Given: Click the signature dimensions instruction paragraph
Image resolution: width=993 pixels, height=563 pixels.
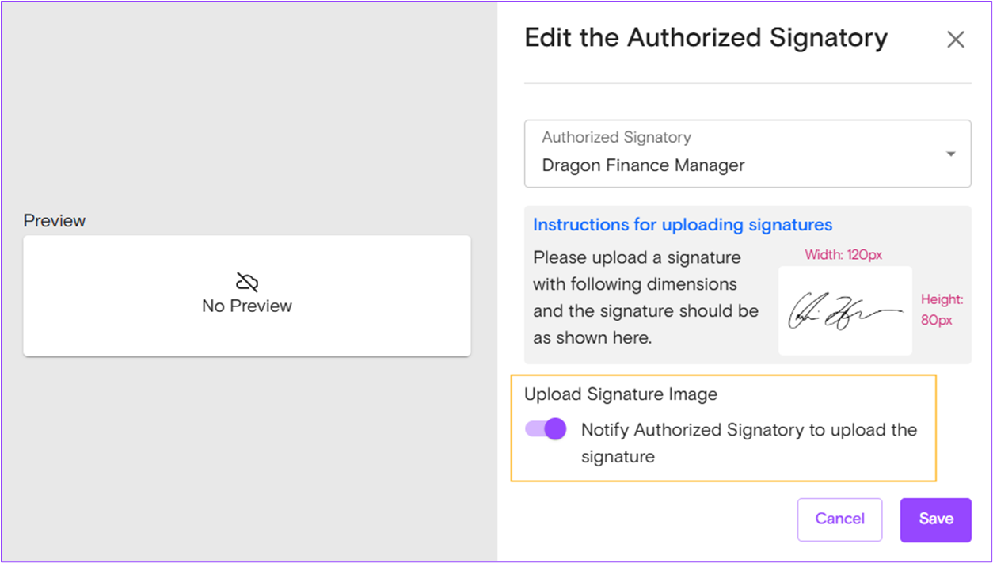Looking at the screenshot, I should 645,298.
